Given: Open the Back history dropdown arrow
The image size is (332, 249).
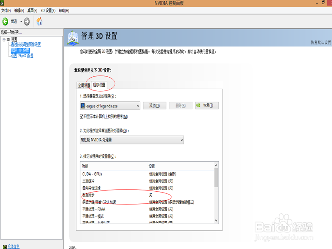Looking at the screenshot, I should click(x=21, y=22).
